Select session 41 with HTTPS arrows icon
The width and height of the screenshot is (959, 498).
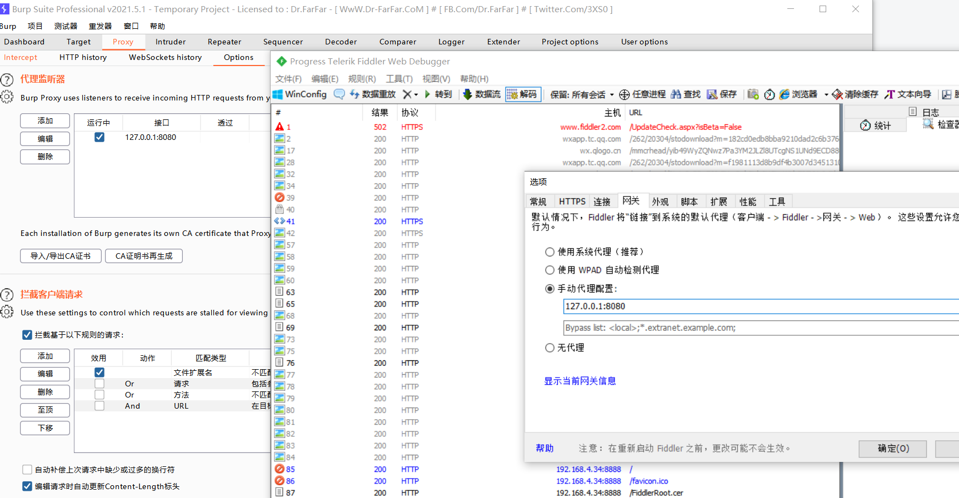[556, 221]
